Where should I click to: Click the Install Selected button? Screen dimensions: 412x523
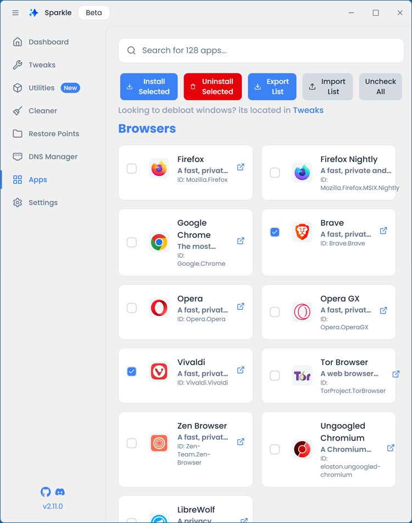pos(149,86)
